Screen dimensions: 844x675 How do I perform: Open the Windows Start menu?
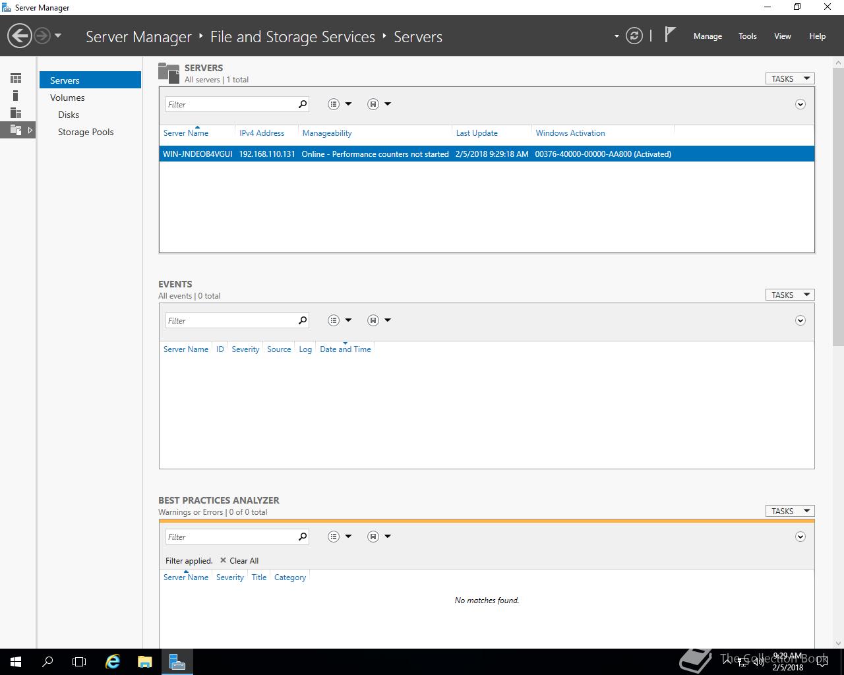16,662
